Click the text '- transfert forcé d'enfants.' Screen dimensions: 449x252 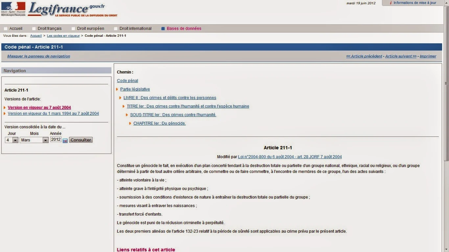pyautogui.click(x=140, y=214)
